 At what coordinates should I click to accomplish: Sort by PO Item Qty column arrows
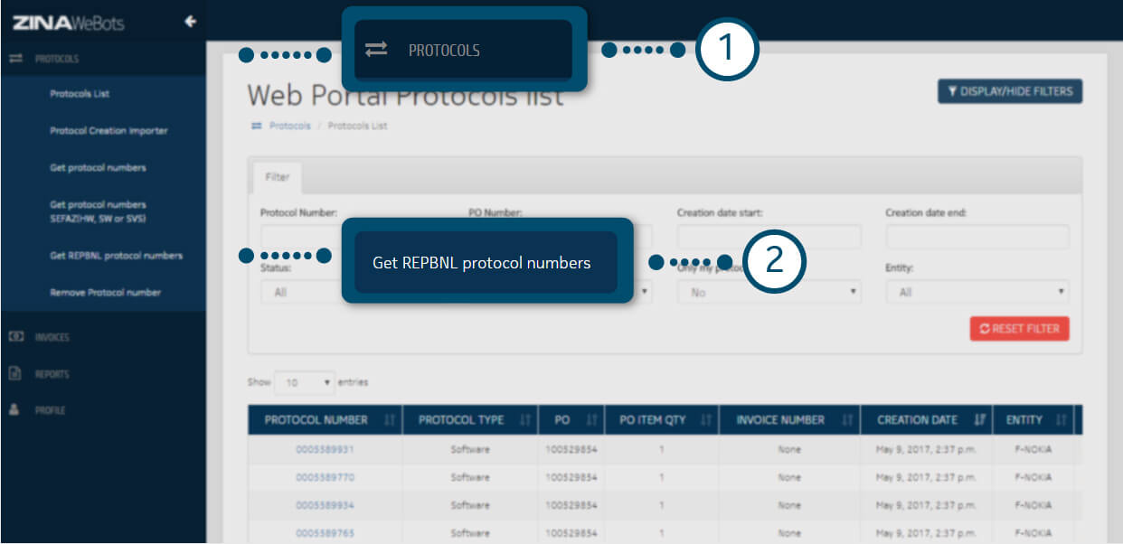tap(707, 420)
